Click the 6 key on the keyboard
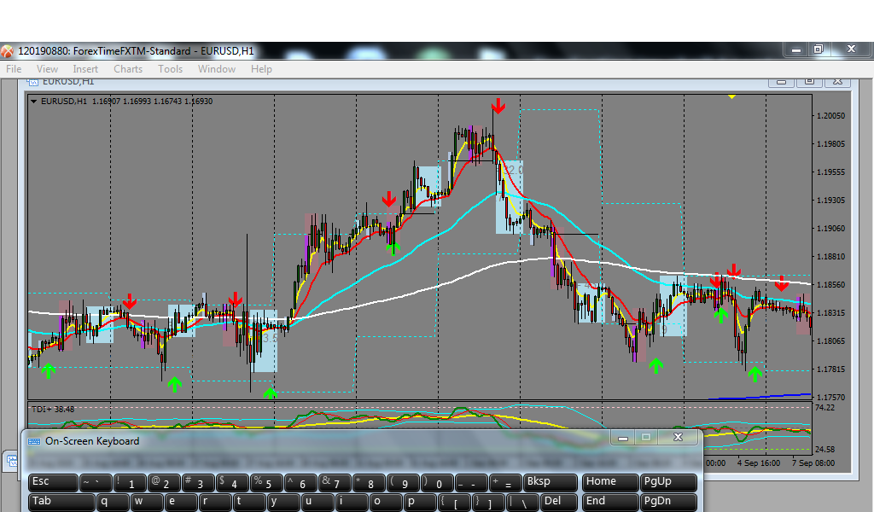This screenshot has width=874, height=512. point(300,482)
